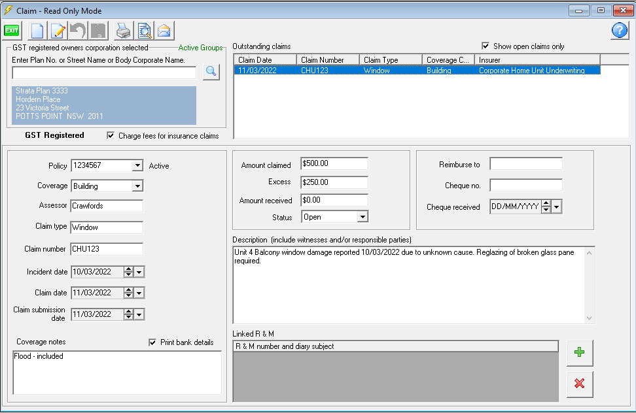The width and height of the screenshot is (636, 413).
Task: Open the Policy dropdown
Action: [137, 166]
